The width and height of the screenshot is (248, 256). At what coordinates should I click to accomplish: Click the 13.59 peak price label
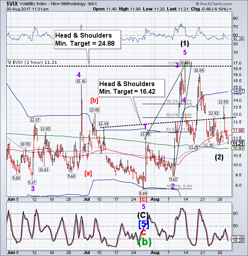point(223,102)
